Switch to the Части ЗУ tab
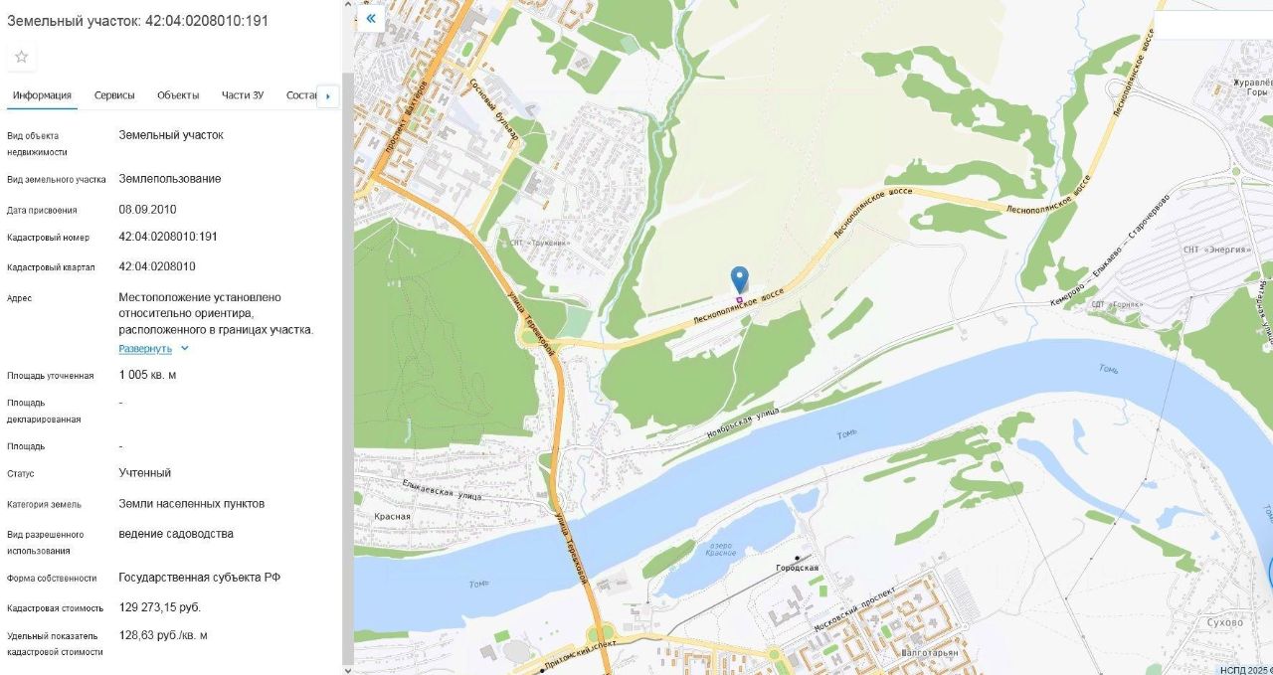The image size is (1273, 675). coord(243,95)
